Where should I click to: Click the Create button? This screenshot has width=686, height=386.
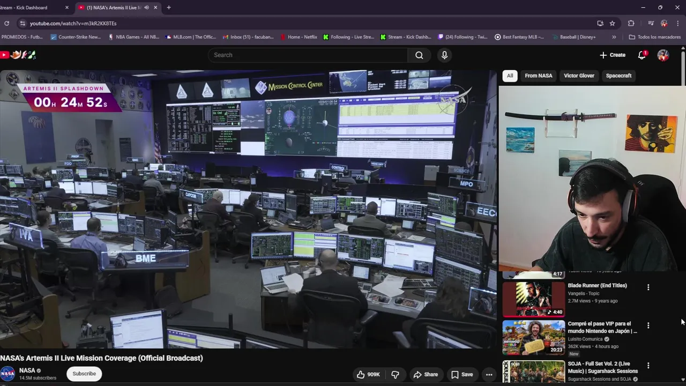[x=612, y=55]
